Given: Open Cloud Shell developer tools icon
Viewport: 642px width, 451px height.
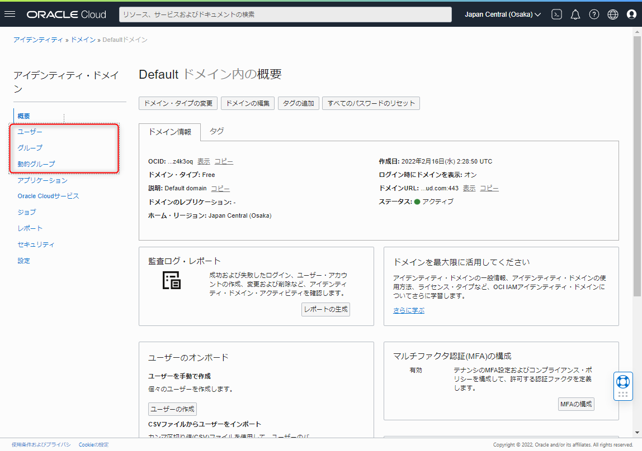Looking at the screenshot, I should (556, 15).
